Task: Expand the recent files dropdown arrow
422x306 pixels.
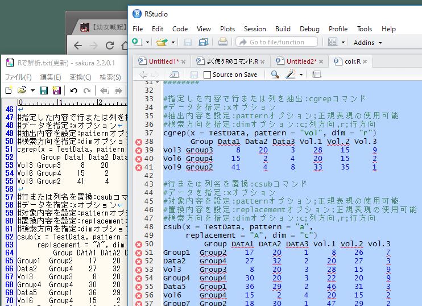Action: click(x=173, y=43)
